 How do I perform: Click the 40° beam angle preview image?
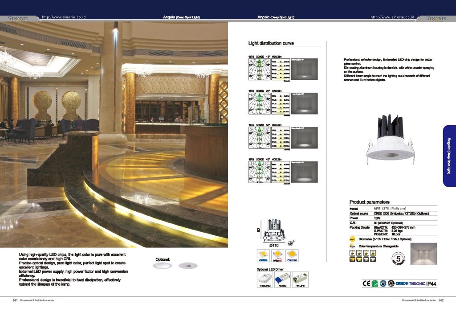tap(304, 170)
